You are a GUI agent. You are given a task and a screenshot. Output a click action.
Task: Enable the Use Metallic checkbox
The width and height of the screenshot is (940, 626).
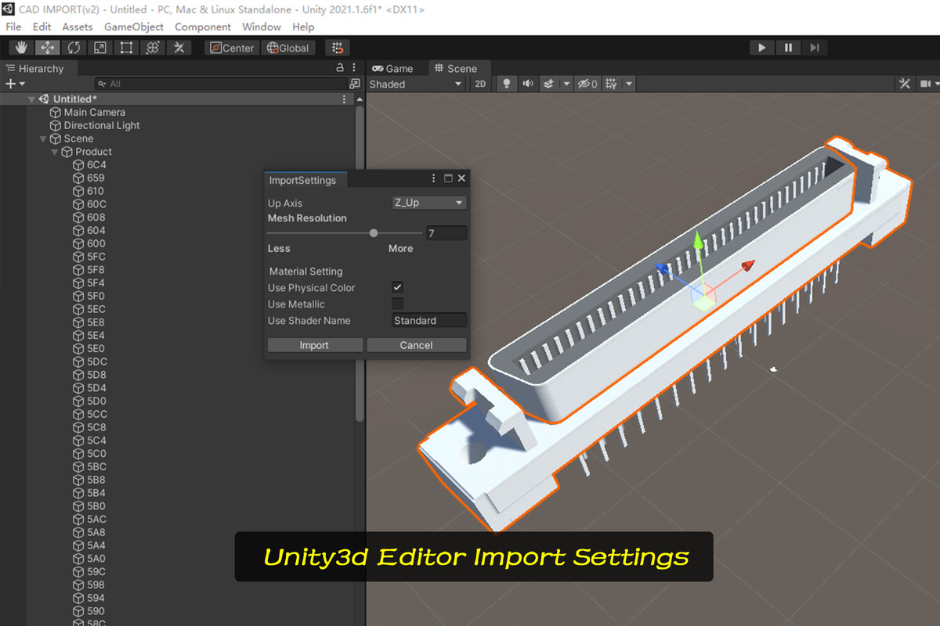click(398, 304)
